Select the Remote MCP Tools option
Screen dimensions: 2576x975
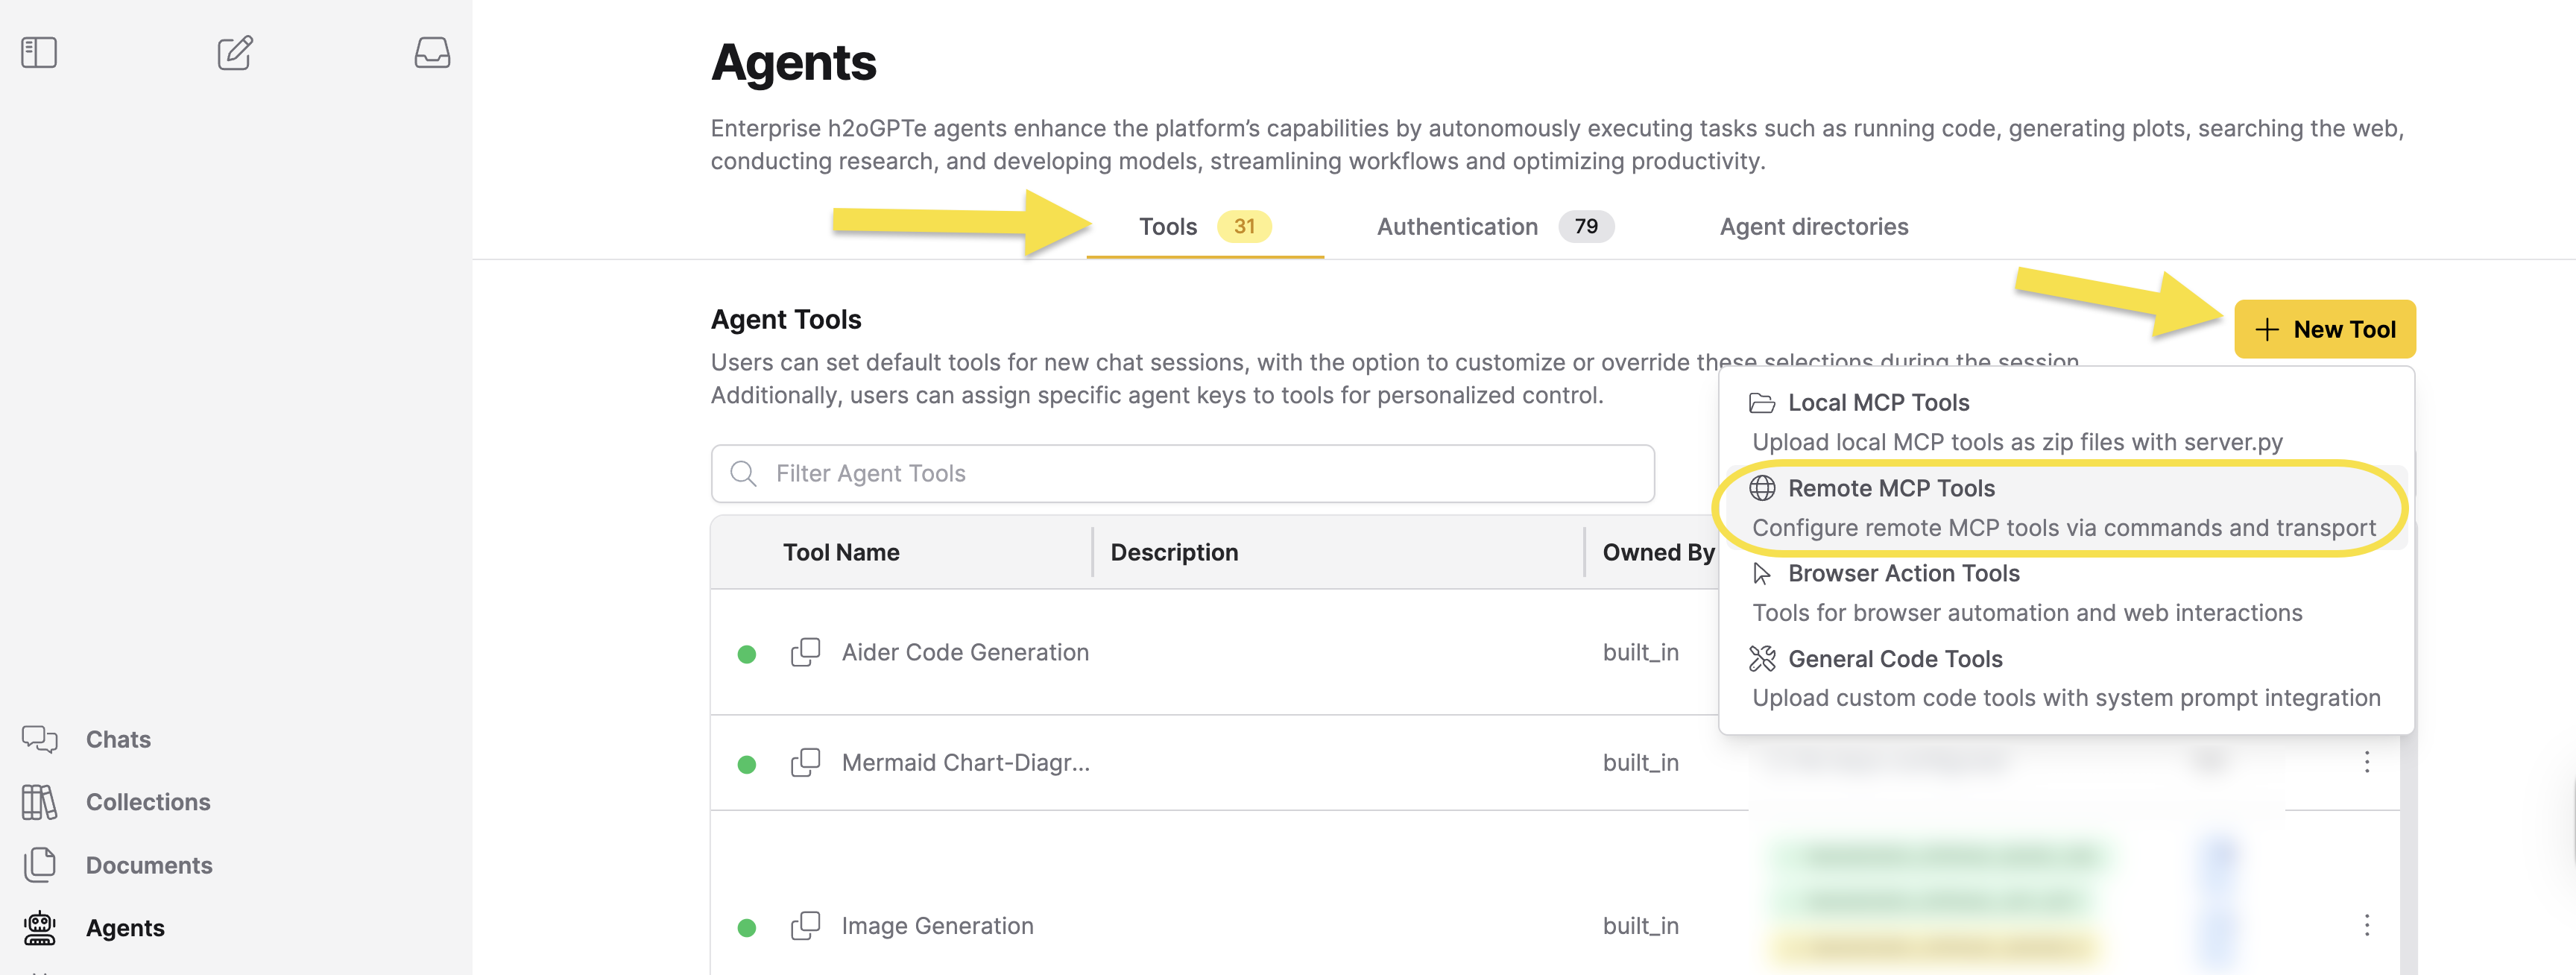[x=1891, y=488]
